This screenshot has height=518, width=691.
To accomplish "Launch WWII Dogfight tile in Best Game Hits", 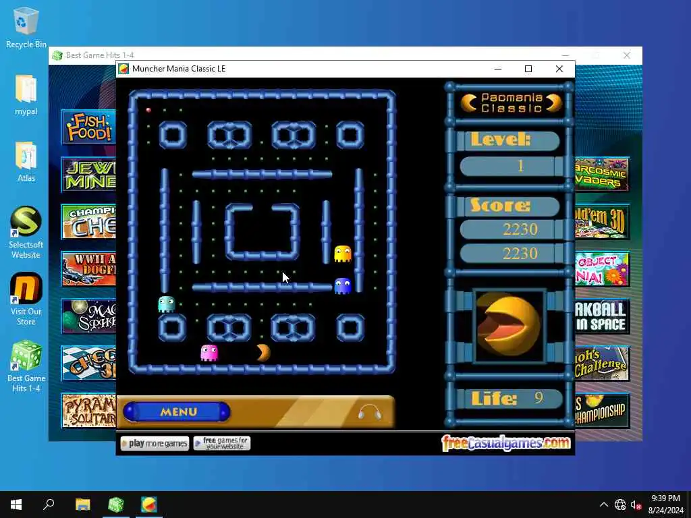I will tap(88, 269).
